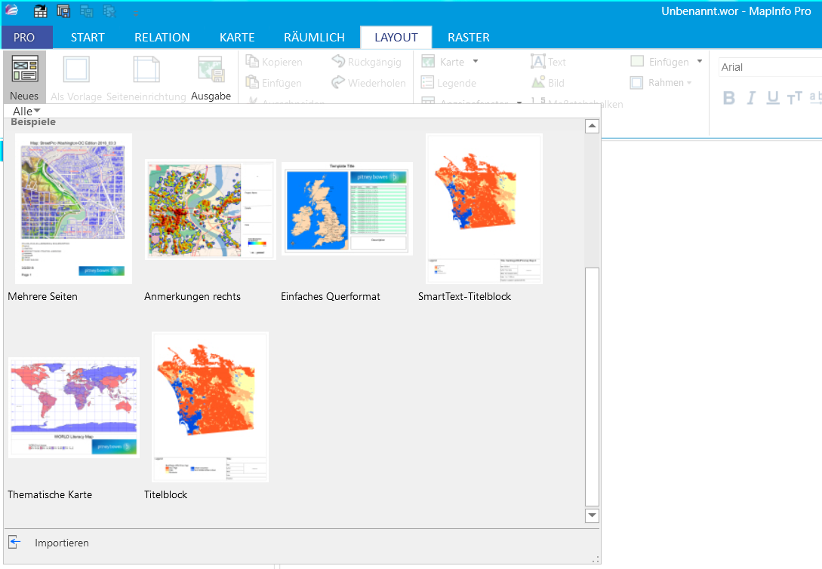The width and height of the screenshot is (822, 569).
Task: Click the greyed-out close table quick access icon
Action: 109,11
